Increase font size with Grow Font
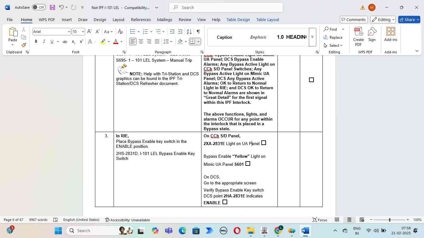This screenshot has height=238, width=424. coord(89,32)
